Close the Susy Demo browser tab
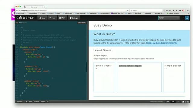The height and width of the screenshot is (108, 193). click(43, 7)
